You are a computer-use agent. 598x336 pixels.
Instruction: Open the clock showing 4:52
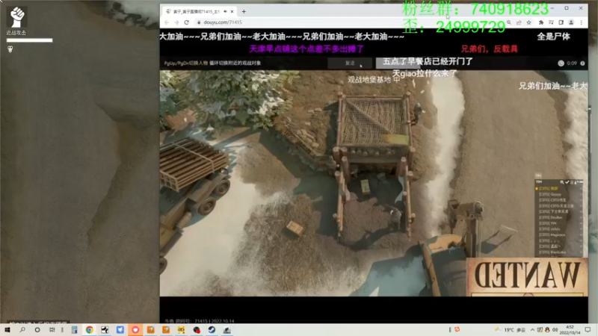pyautogui.click(x=570, y=330)
